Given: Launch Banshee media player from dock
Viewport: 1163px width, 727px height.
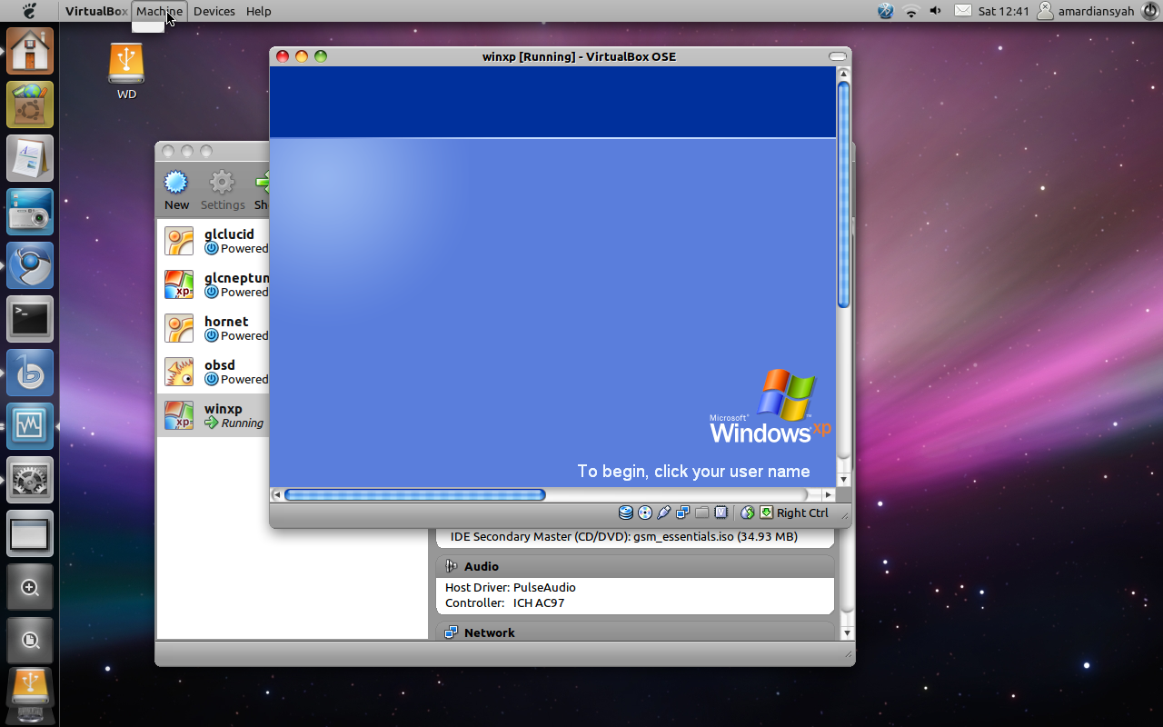Looking at the screenshot, I should tap(30, 373).
